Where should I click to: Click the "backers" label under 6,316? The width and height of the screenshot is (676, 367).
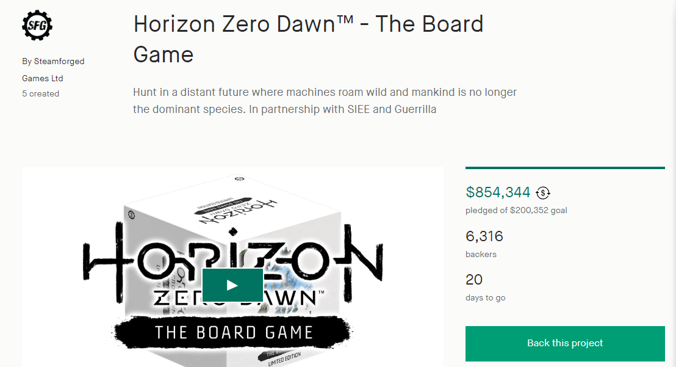click(481, 254)
